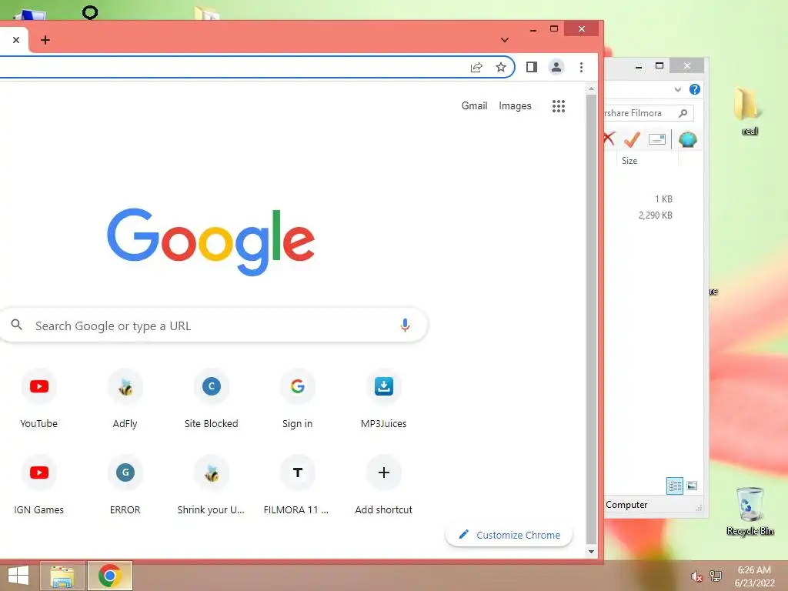788x591 pixels.
Task: Click the muted volume tray icon
Action: coord(696,576)
